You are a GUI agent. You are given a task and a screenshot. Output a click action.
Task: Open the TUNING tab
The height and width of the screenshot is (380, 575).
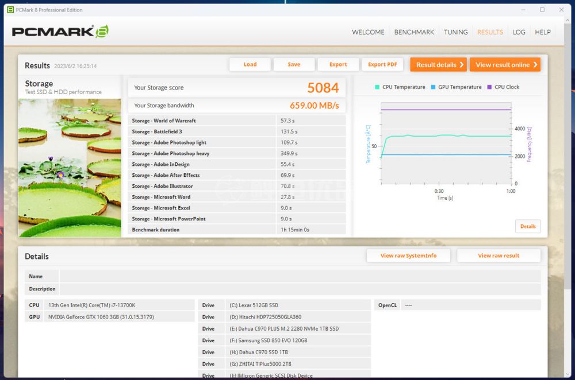click(455, 32)
